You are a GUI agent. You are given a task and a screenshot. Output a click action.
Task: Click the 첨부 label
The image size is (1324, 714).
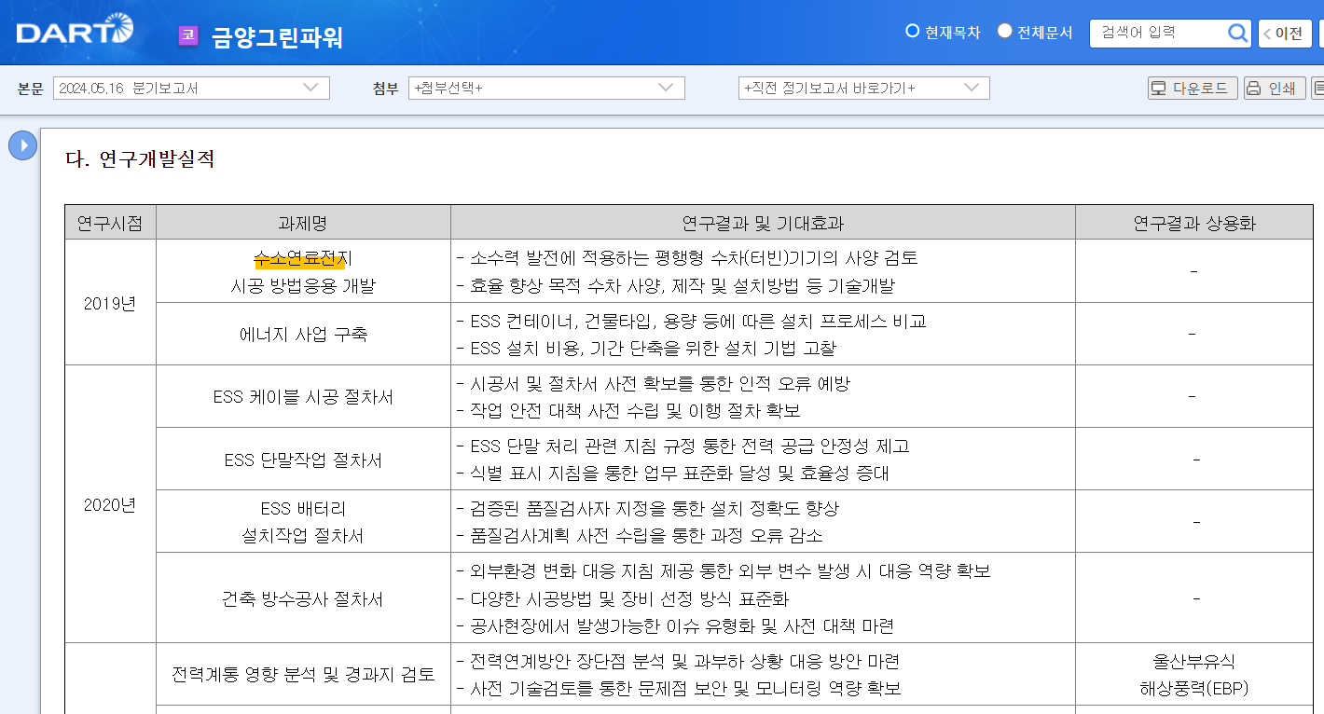tap(385, 89)
